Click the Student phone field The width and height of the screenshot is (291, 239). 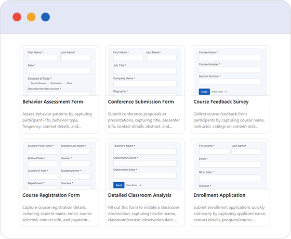tap(76, 176)
